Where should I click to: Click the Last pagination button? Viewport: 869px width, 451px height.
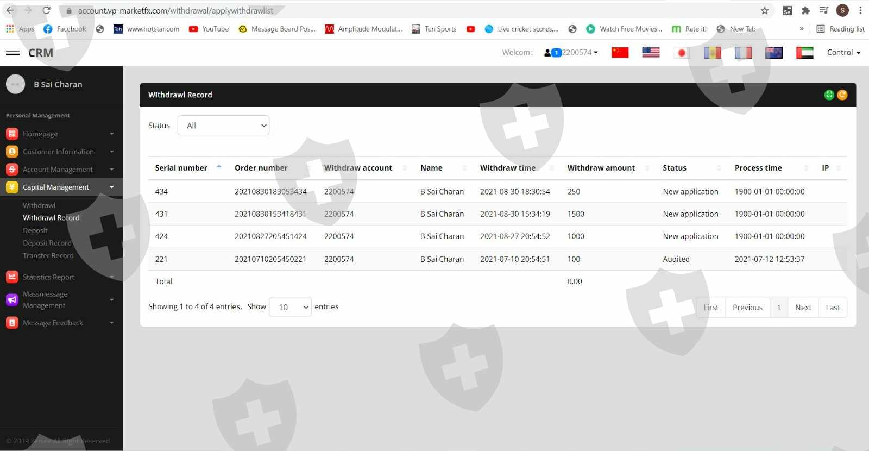tap(833, 308)
